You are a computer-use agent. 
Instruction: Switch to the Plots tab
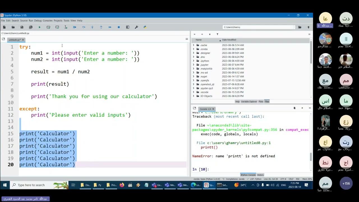[x=261, y=102]
